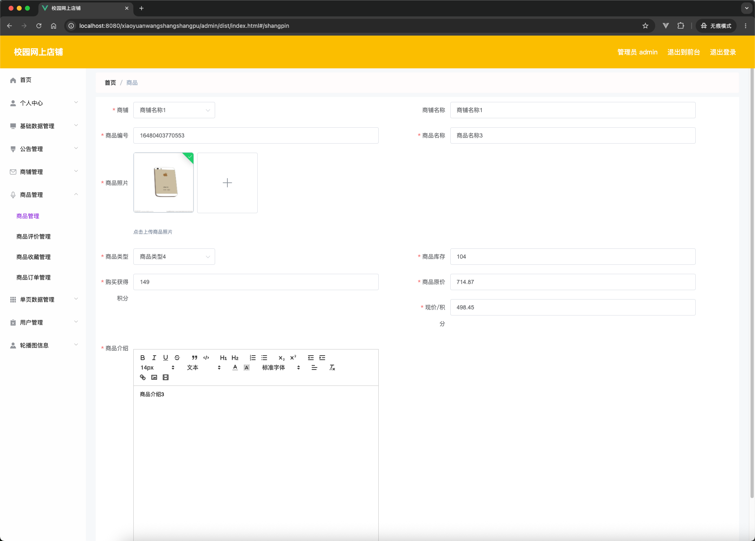Toggle italic formatting in the editor
755x541 pixels.
154,358
